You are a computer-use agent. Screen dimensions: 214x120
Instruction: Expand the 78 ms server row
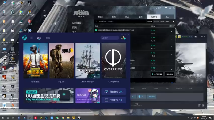coord(171,69)
